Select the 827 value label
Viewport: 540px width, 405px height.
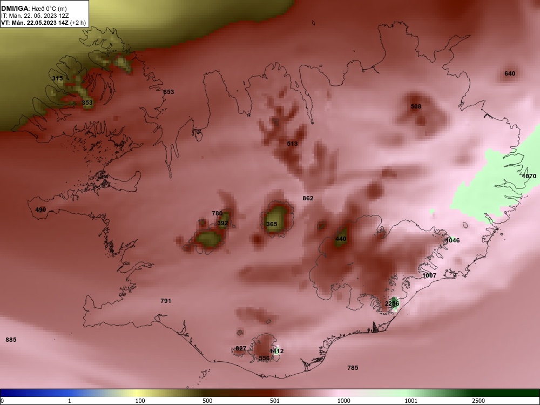click(x=241, y=348)
